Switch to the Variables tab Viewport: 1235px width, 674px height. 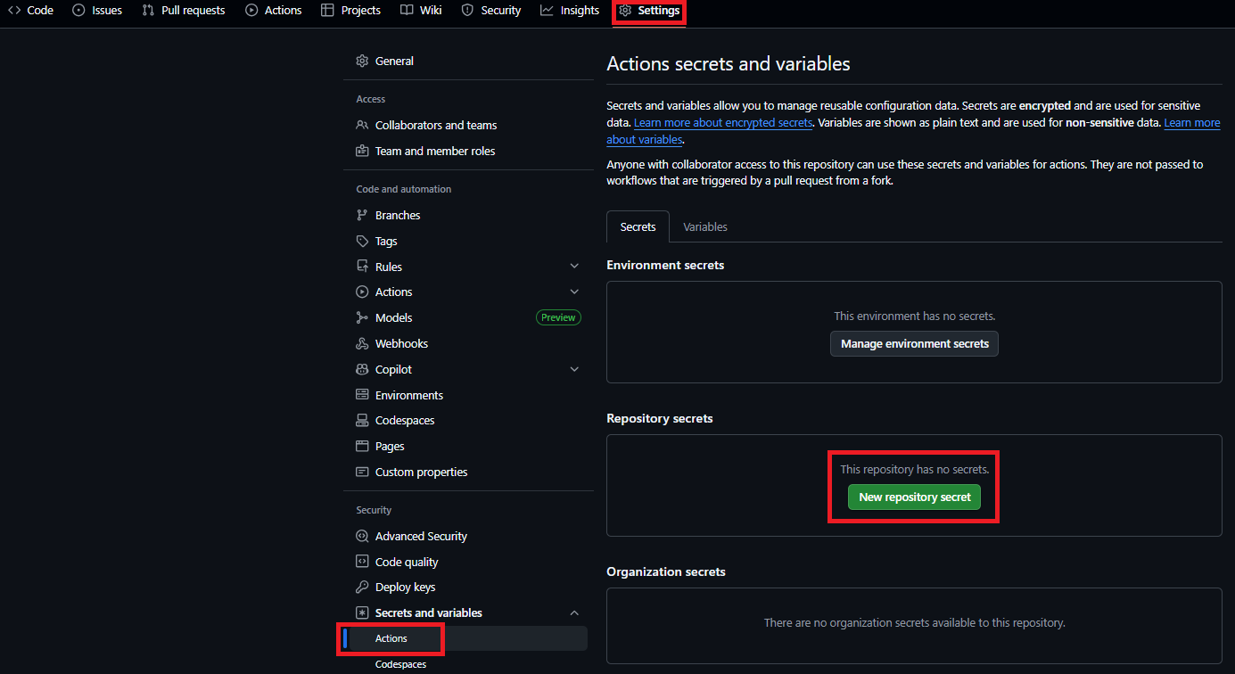point(705,226)
